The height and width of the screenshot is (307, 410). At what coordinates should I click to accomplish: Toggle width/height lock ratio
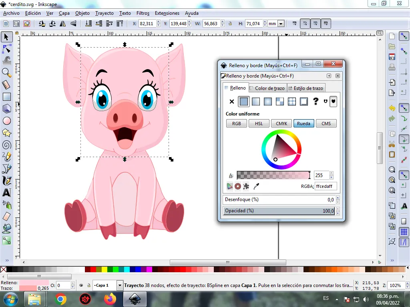click(230, 24)
